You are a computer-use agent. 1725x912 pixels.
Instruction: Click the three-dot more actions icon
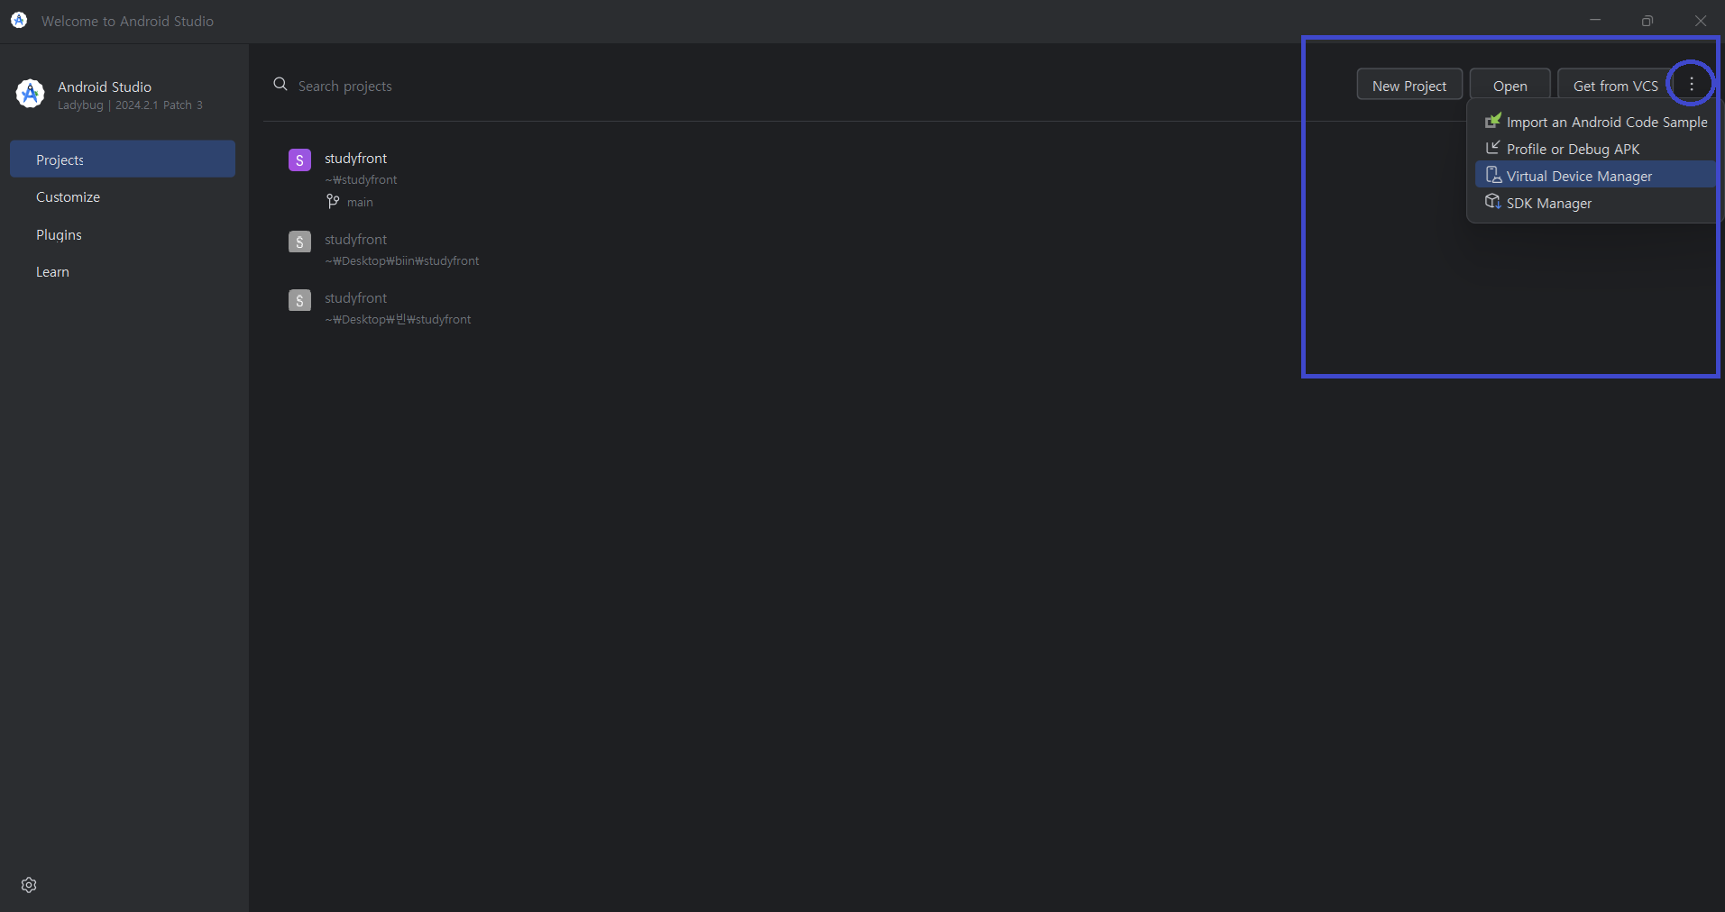point(1691,84)
